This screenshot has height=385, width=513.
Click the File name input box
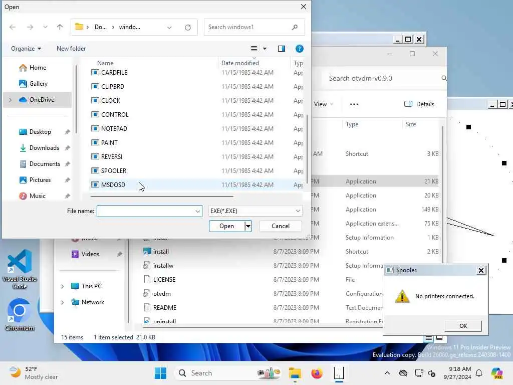coord(146,211)
